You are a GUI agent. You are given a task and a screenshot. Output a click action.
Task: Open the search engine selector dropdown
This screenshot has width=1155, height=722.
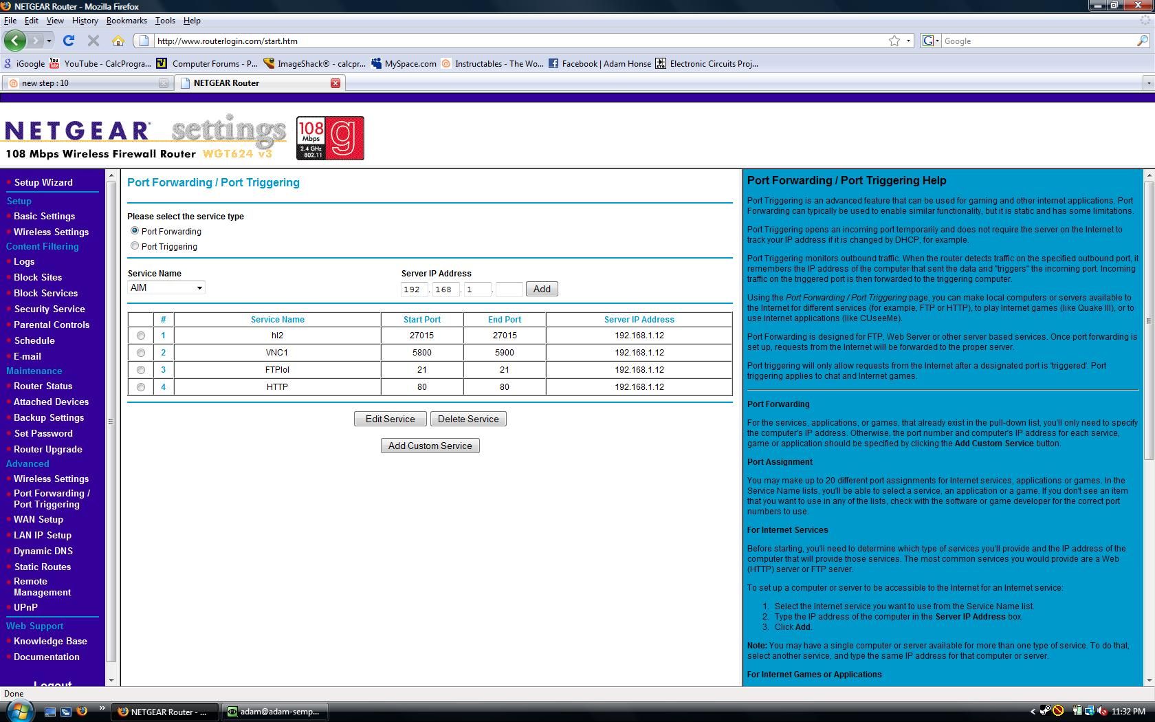(931, 41)
